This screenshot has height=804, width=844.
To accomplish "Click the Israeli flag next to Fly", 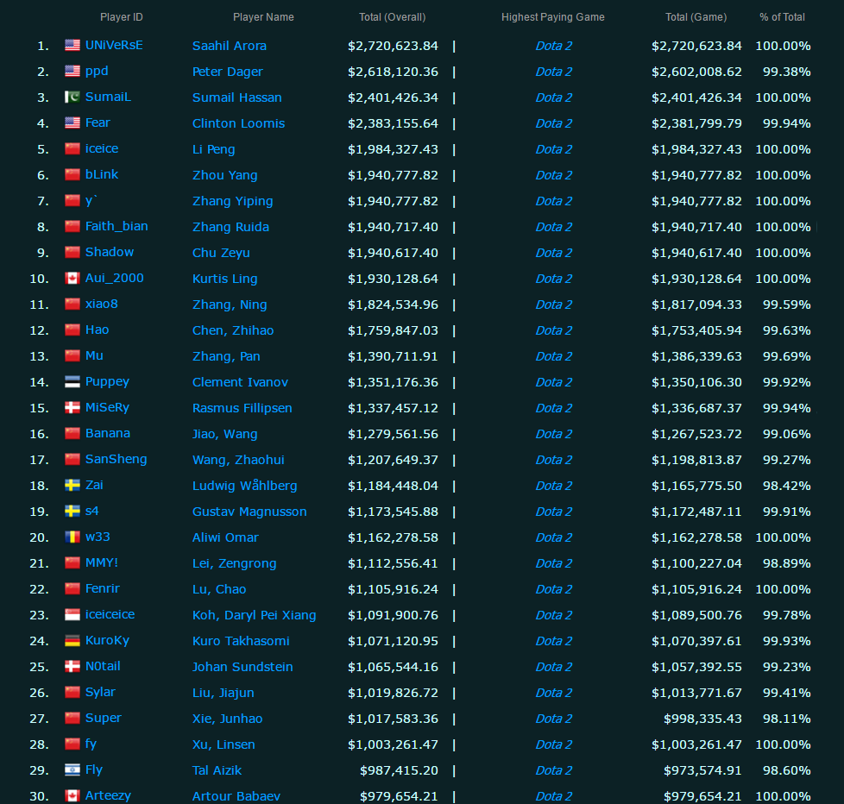I will (x=72, y=770).
